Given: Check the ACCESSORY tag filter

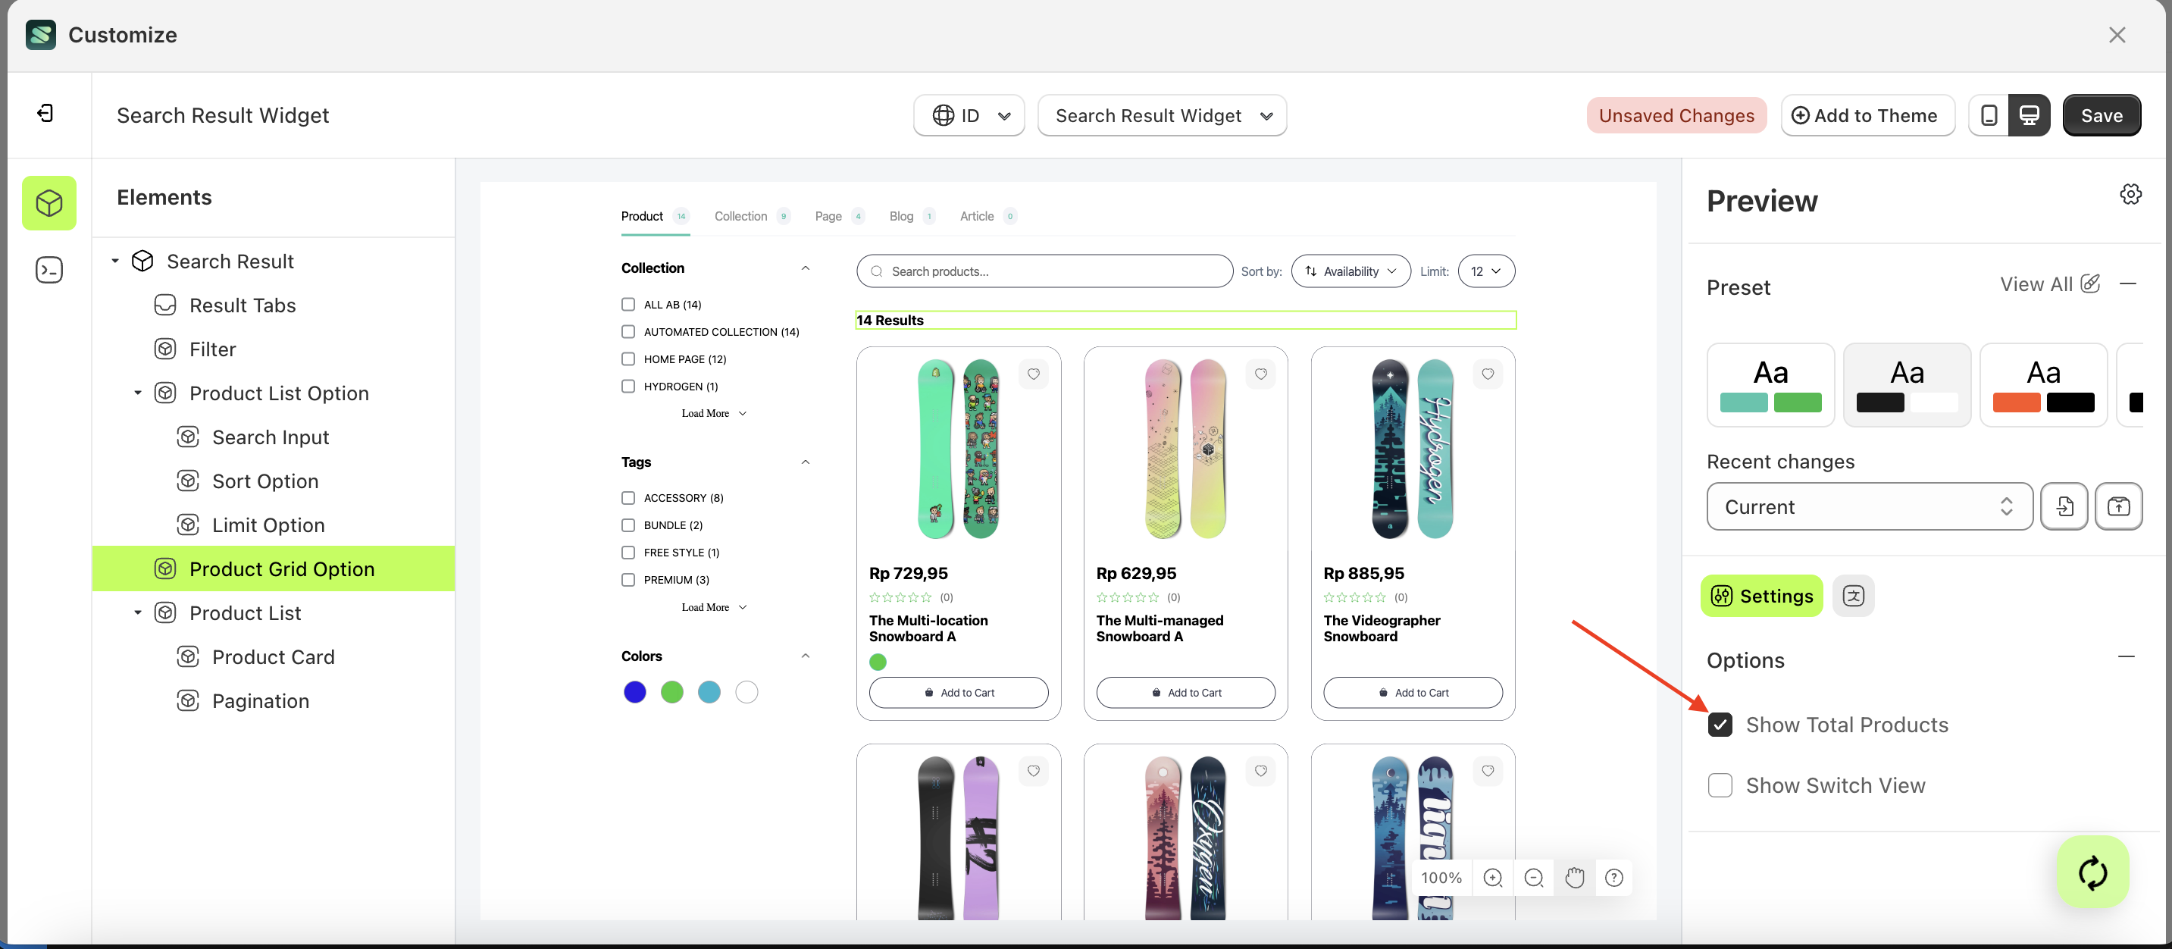Looking at the screenshot, I should pyautogui.click(x=628, y=498).
